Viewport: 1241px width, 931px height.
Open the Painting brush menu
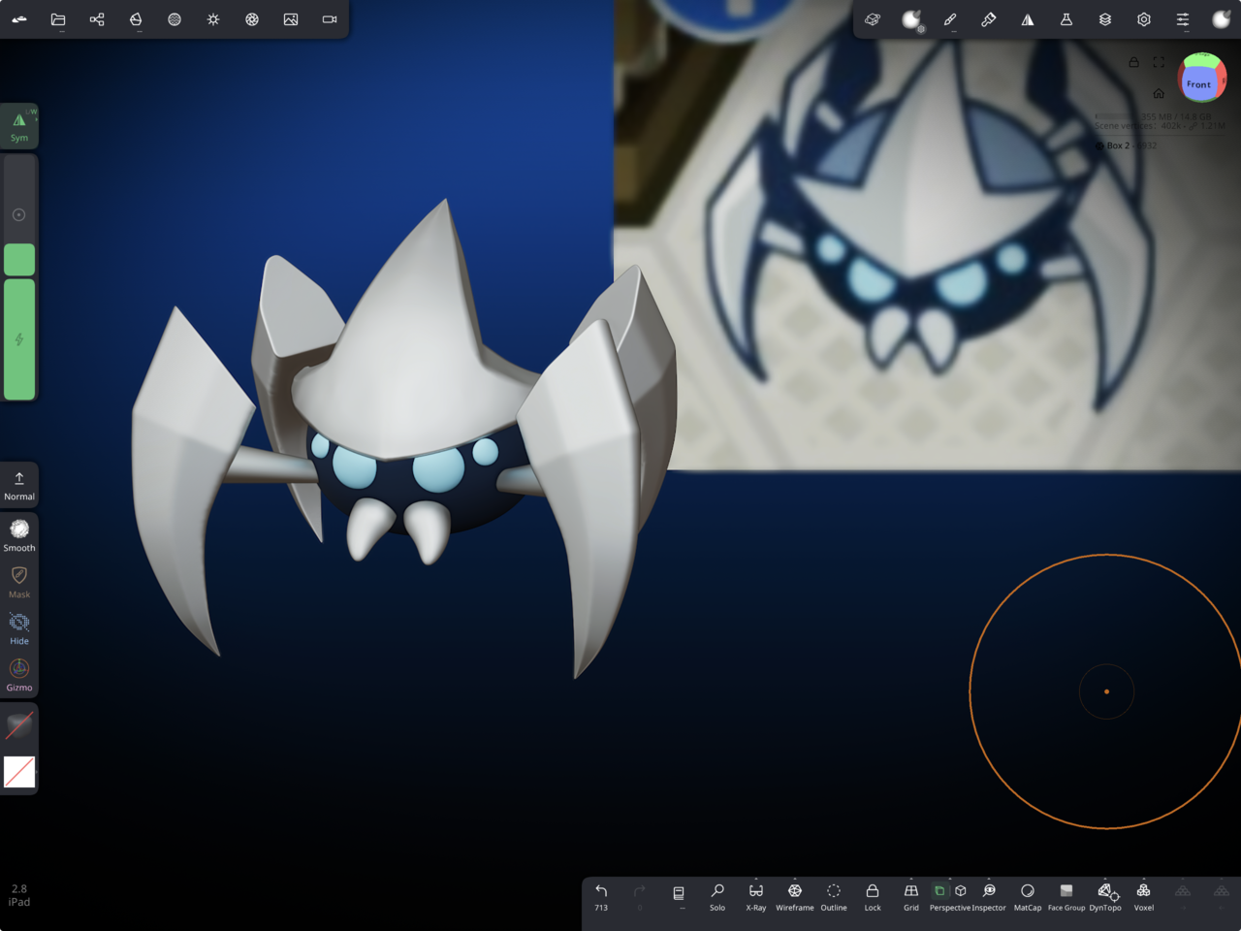click(x=989, y=19)
